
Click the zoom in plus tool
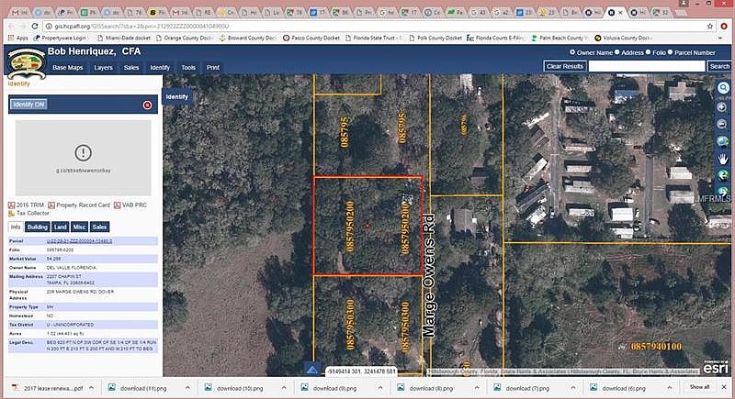(723, 105)
